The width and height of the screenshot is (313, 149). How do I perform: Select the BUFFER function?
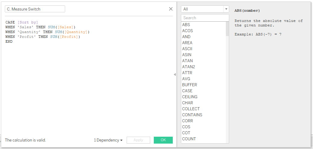(189, 85)
